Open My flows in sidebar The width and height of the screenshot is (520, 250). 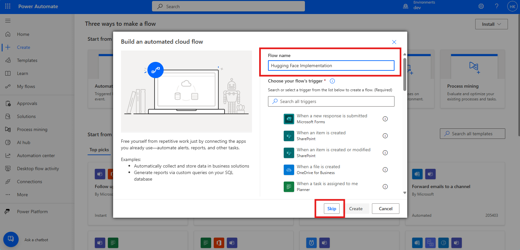point(26,86)
